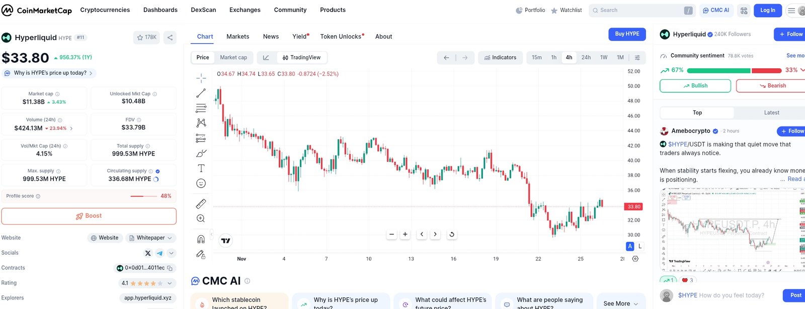The height and width of the screenshot is (309, 805).
Task: Open the Token Unlocks tab
Action: 342,37
